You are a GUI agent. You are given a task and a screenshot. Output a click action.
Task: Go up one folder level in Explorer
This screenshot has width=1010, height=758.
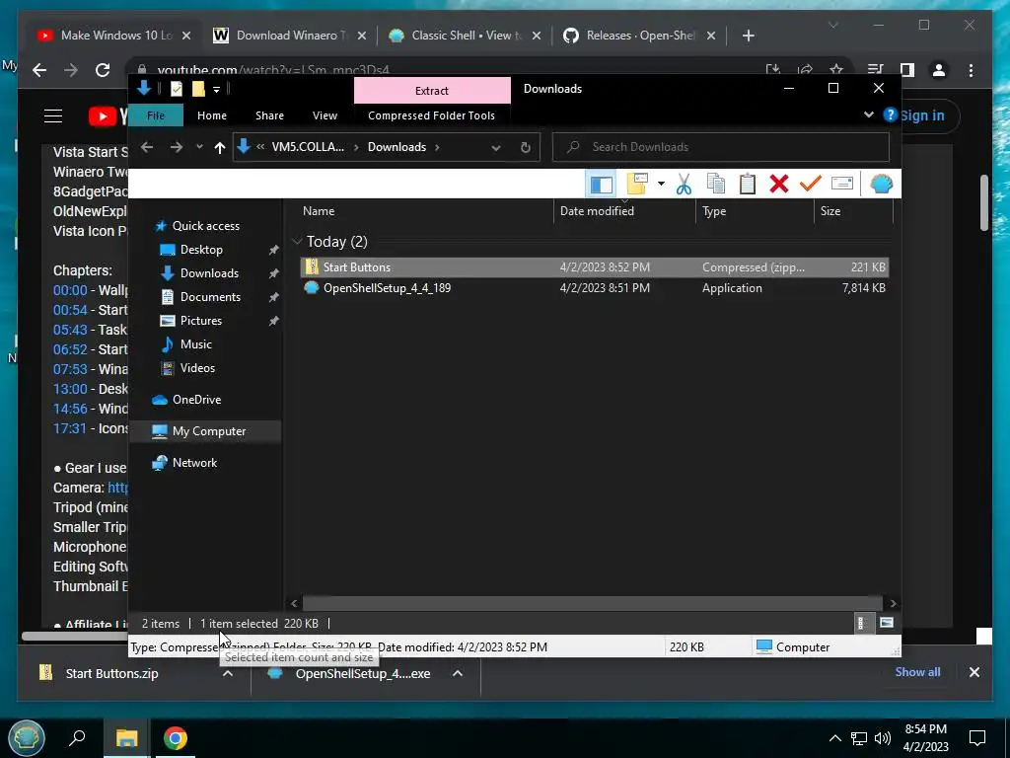click(220, 148)
